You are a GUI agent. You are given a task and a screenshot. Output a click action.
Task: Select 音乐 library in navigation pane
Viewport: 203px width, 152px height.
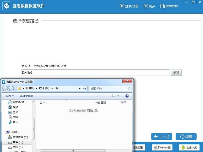coord(13,122)
